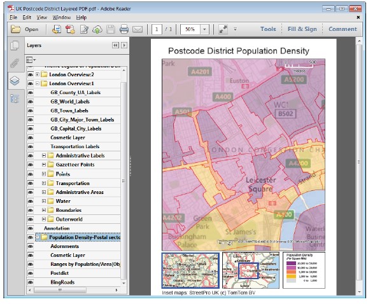
Task: Click the Population Density-Postal sector folder icon
Action: 44,237
